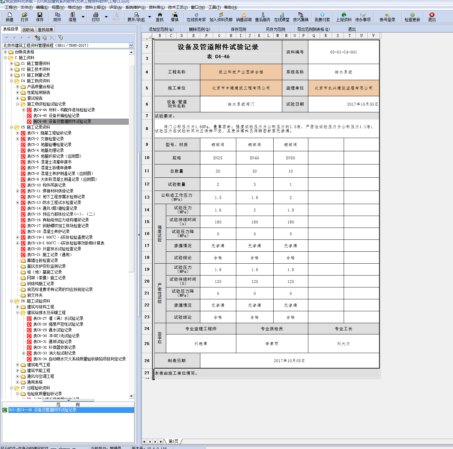
Task: Click the 账号登录 account login icon
Action: coord(388,17)
